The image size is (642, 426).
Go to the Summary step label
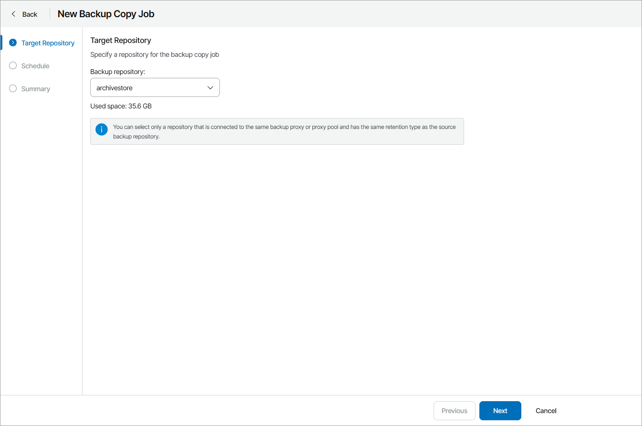pos(36,89)
